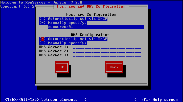The height and width of the screenshot is (102, 183).
Task: Click the DNS Server 3 input field
Action: point(107,55)
